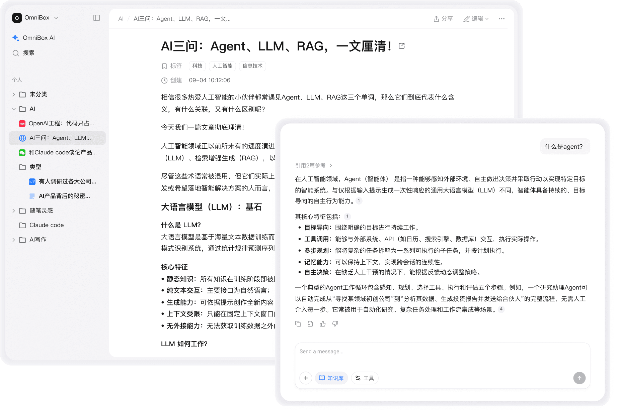Screen dimensions: 618x414
Task: Copy the AI response
Action: [298, 324]
